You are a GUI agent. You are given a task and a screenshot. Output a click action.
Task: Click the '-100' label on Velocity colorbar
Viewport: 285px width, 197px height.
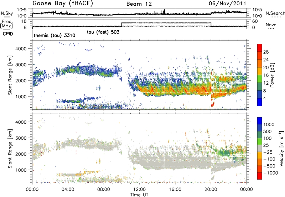pyautogui.click(x=269, y=159)
